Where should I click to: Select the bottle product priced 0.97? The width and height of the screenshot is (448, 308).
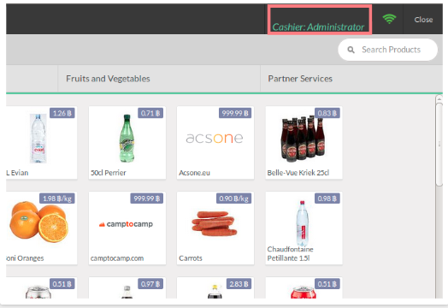click(x=127, y=287)
